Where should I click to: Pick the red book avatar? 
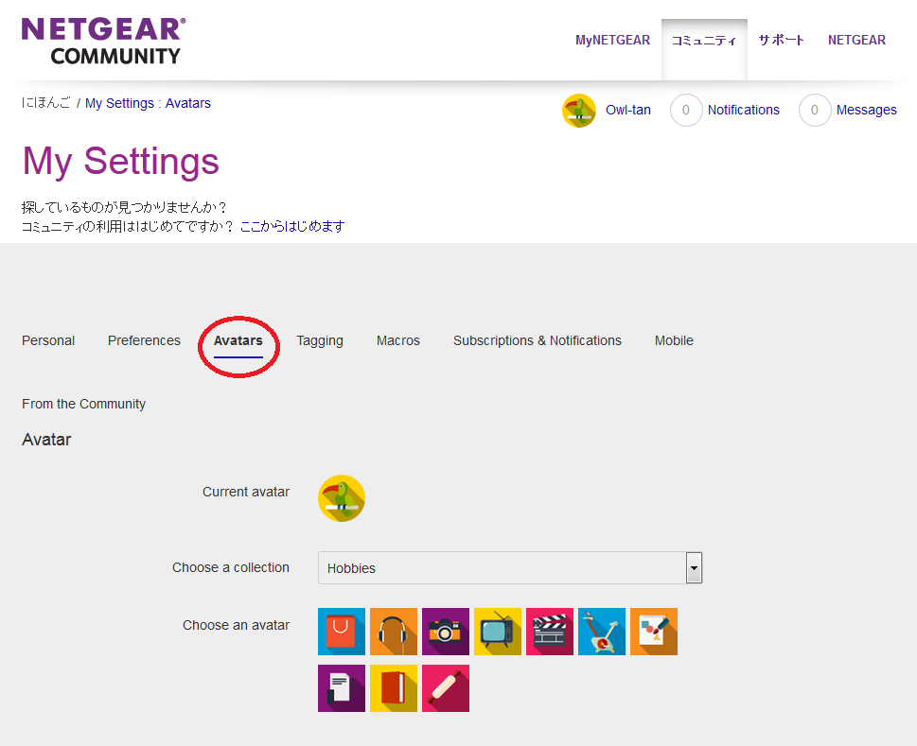point(394,688)
